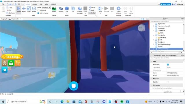185x104 pixels.
Task: Expand the Quests tree node
Action: [153, 40]
